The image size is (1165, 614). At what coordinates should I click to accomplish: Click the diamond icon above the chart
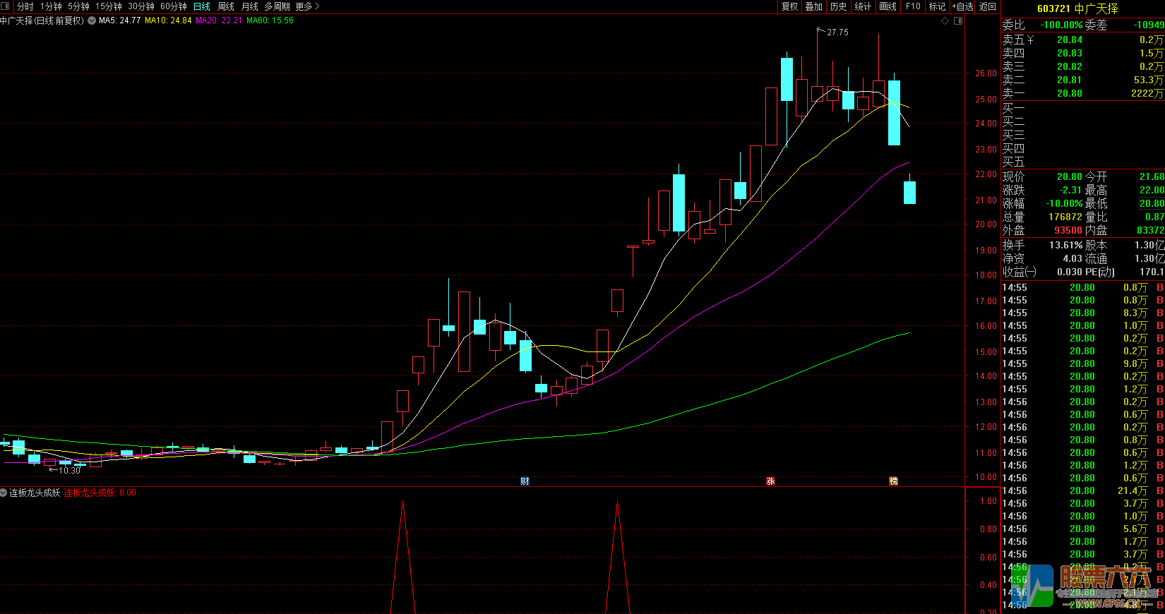coord(945,20)
